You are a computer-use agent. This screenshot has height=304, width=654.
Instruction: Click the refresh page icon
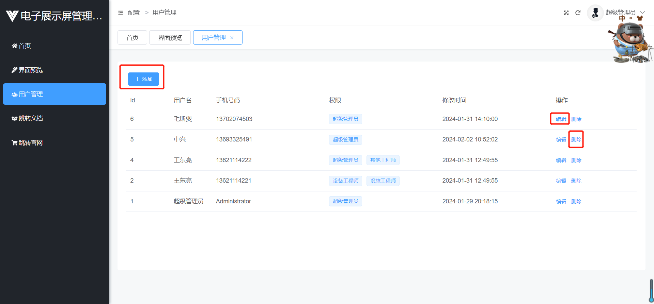[578, 13]
